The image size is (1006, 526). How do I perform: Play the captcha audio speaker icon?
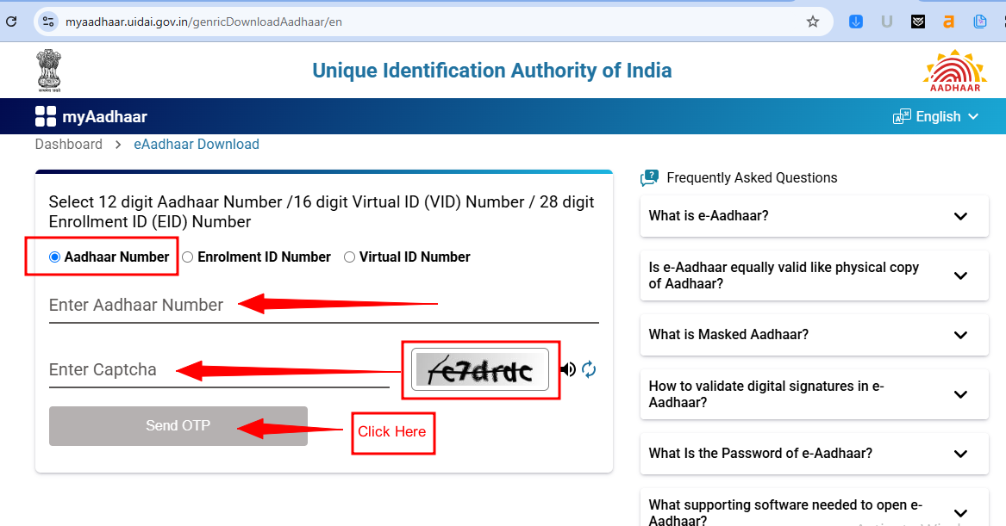click(568, 369)
